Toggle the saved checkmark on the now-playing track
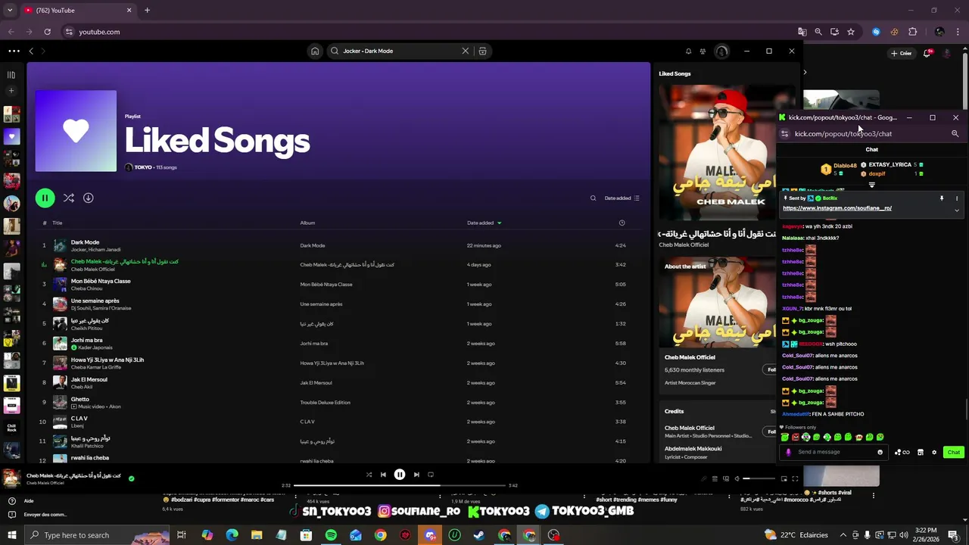This screenshot has height=545, width=969. pos(131,478)
